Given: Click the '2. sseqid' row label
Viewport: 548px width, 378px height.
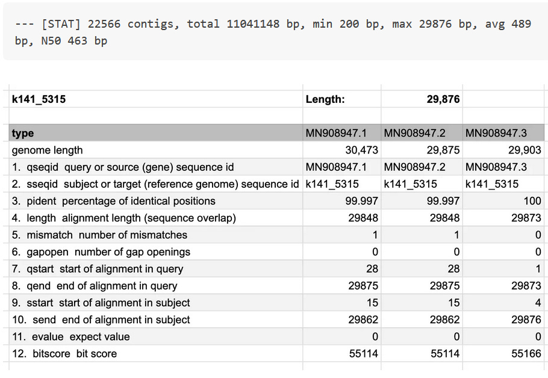Looking at the screenshot, I should 155,184.
